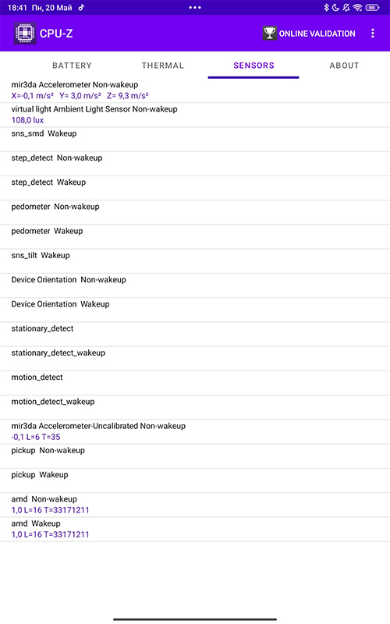The height and width of the screenshot is (624, 390).
Task: Tap the stationary_detect_wakeup sensor row
Action: coord(195,359)
